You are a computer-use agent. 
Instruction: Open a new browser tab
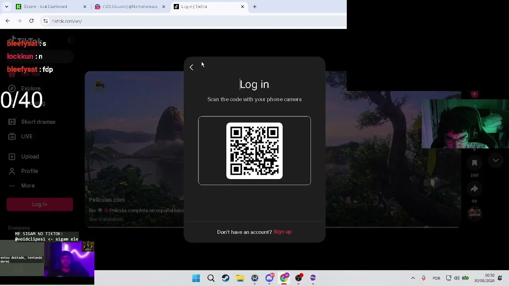pos(255,7)
